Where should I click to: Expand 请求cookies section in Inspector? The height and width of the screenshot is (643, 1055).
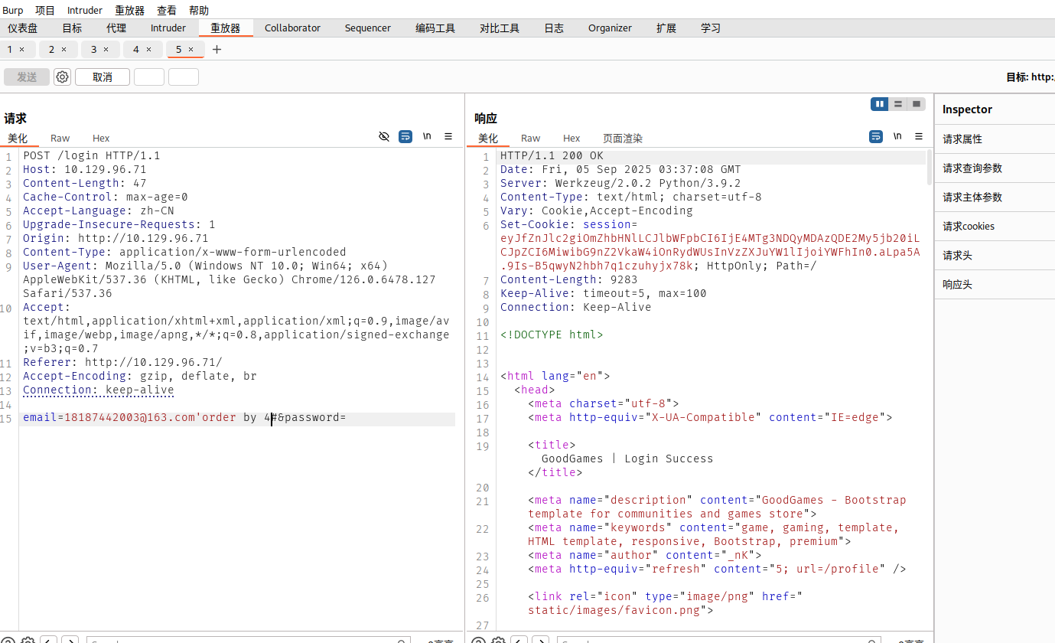coord(969,227)
